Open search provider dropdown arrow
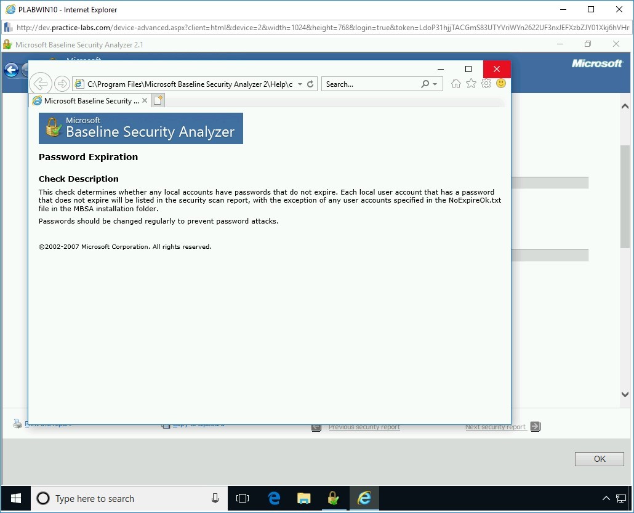Image resolution: width=634 pixels, height=513 pixels. 435,84
